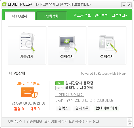
Task: Click the 선택검사 label text
Action: coord(107,56)
